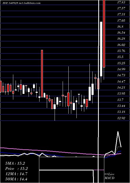Select the 17.31 price level label

click(x=121, y=14)
